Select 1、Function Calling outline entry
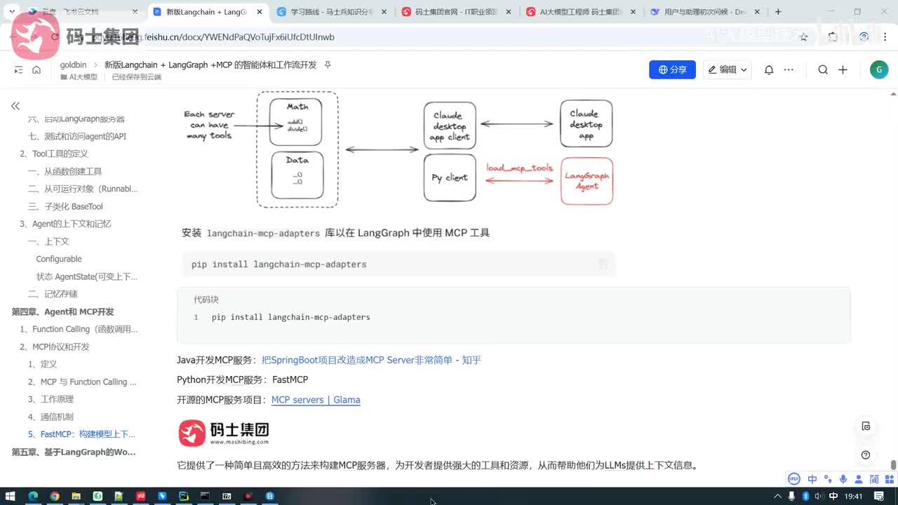The width and height of the screenshot is (898, 505). click(79, 329)
